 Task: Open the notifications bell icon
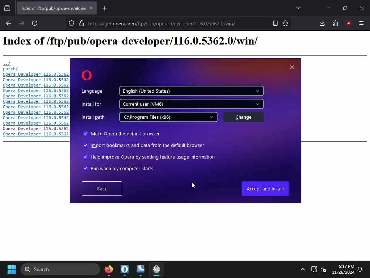(360, 269)
